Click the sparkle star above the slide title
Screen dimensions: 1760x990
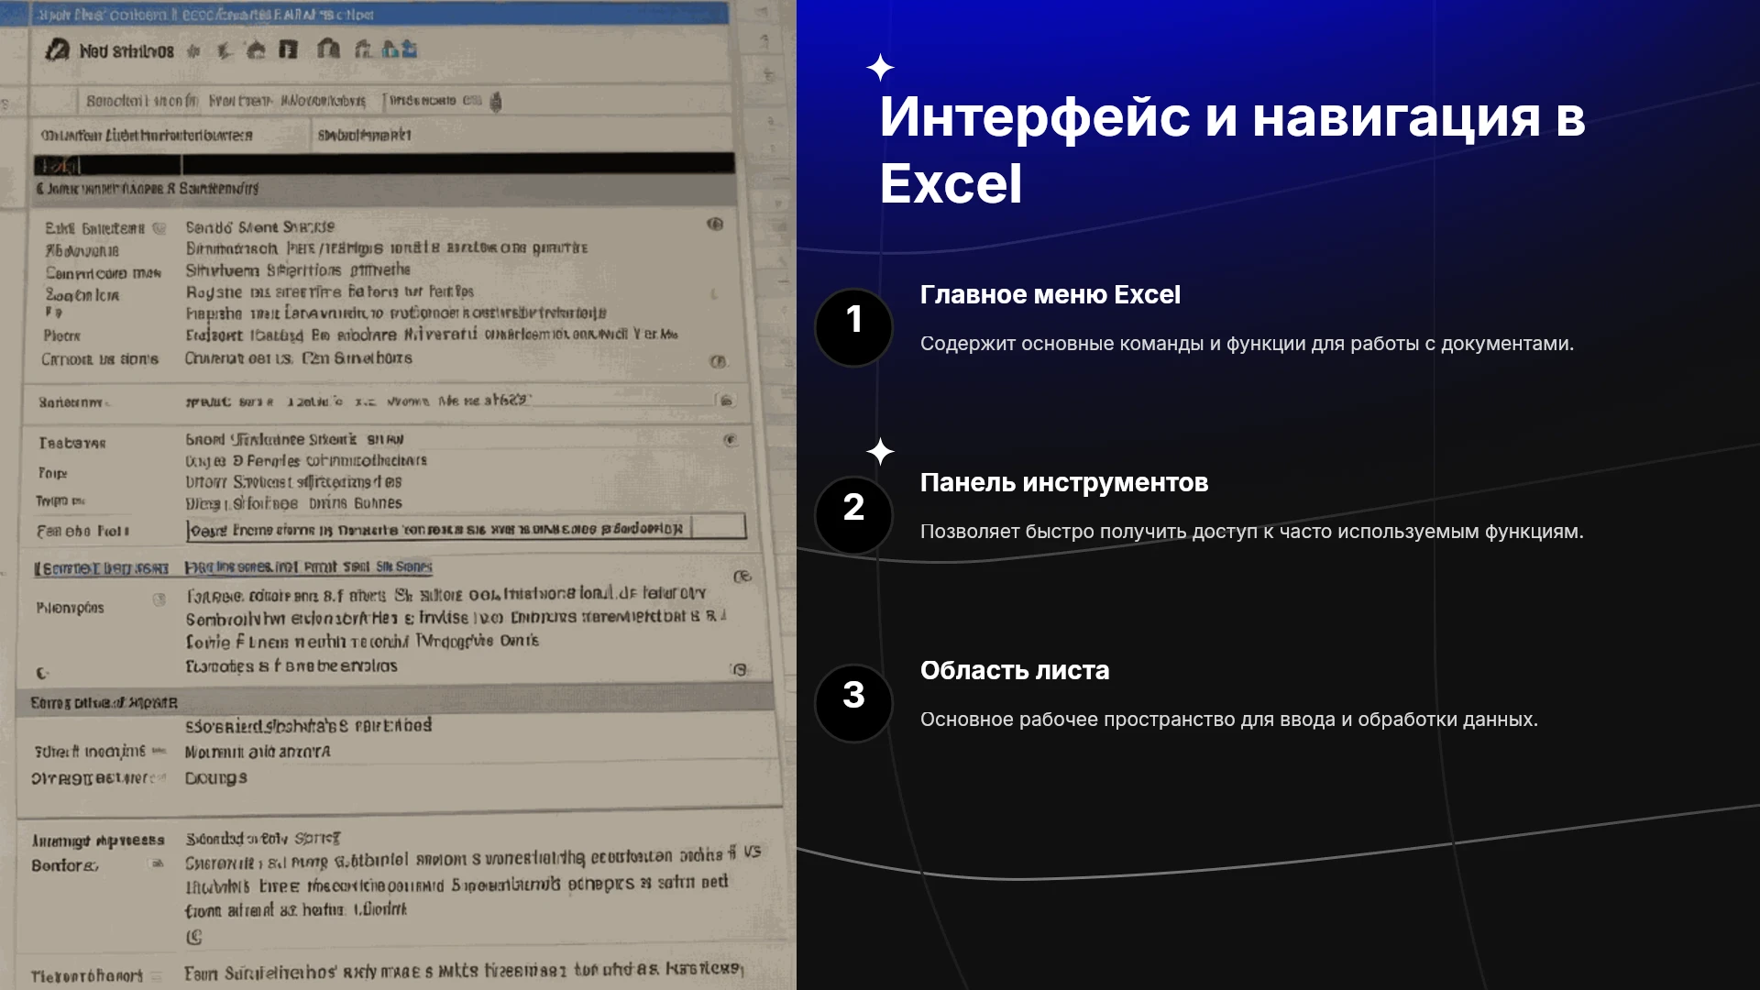coord(880,68)
